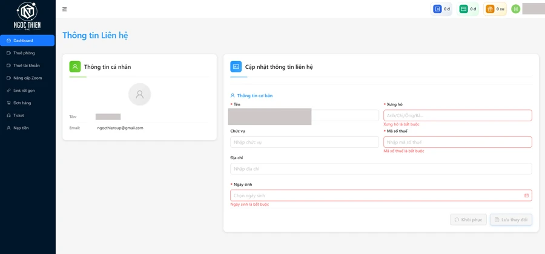Click the sidebar collapse hamburger icon
The height and width of the screenshot is (254, 545).
tap(65, 9)
